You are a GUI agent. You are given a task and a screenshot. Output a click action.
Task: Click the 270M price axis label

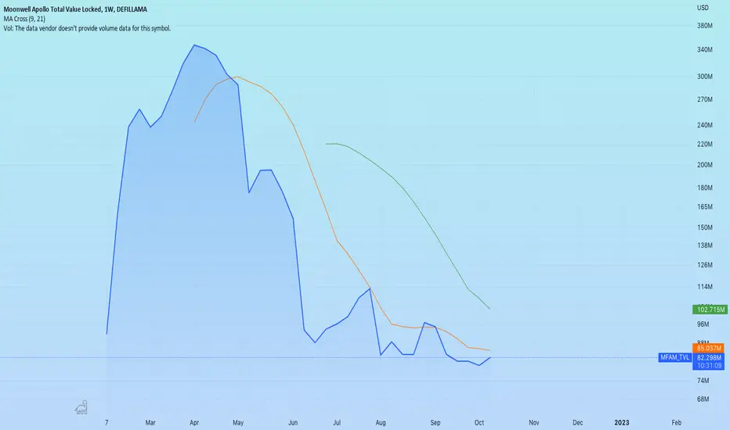[x=704, y=99]
